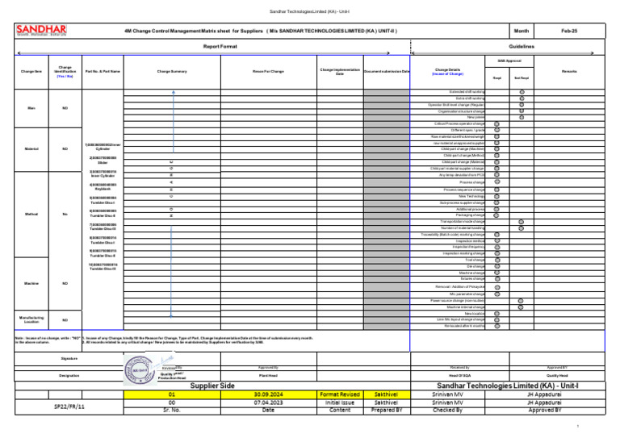Select Reqd circle for Tool change
The width and height of the screenshot is (620, 438).
coord(498,260)
